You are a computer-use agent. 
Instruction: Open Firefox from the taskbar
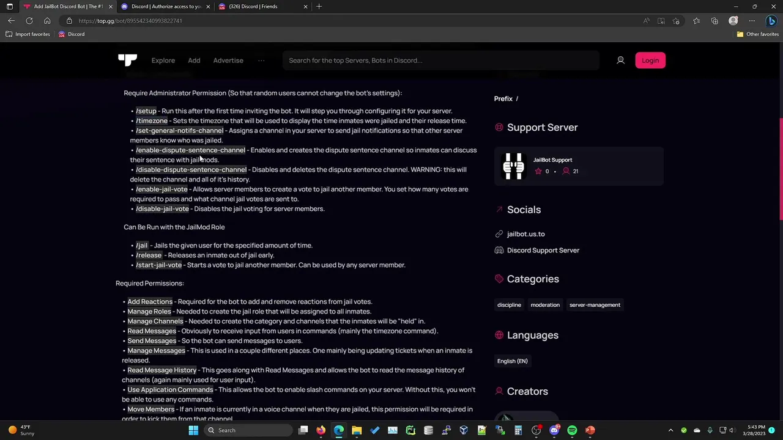click(x=321, y=430)
